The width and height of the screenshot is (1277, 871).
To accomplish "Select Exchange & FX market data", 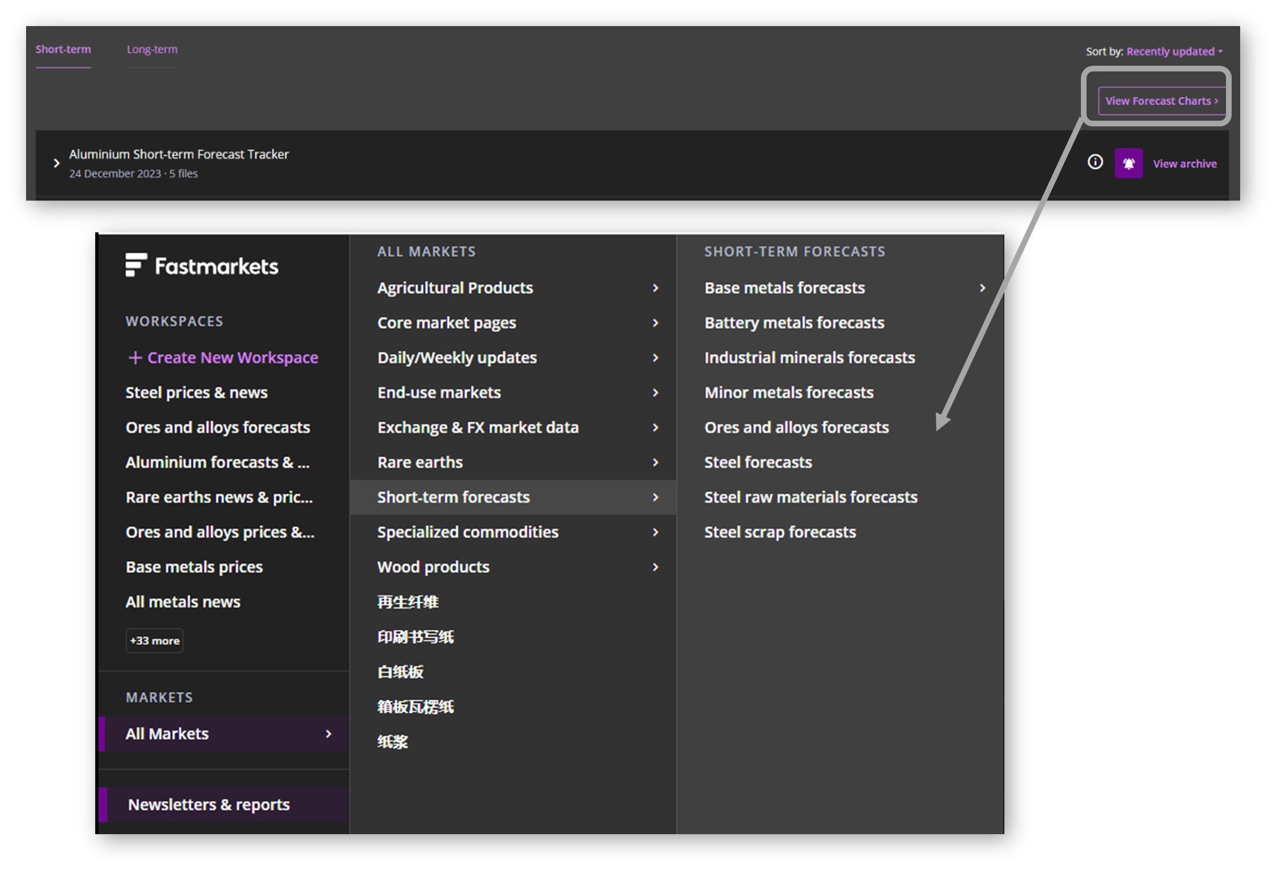I will pos(478,427).
